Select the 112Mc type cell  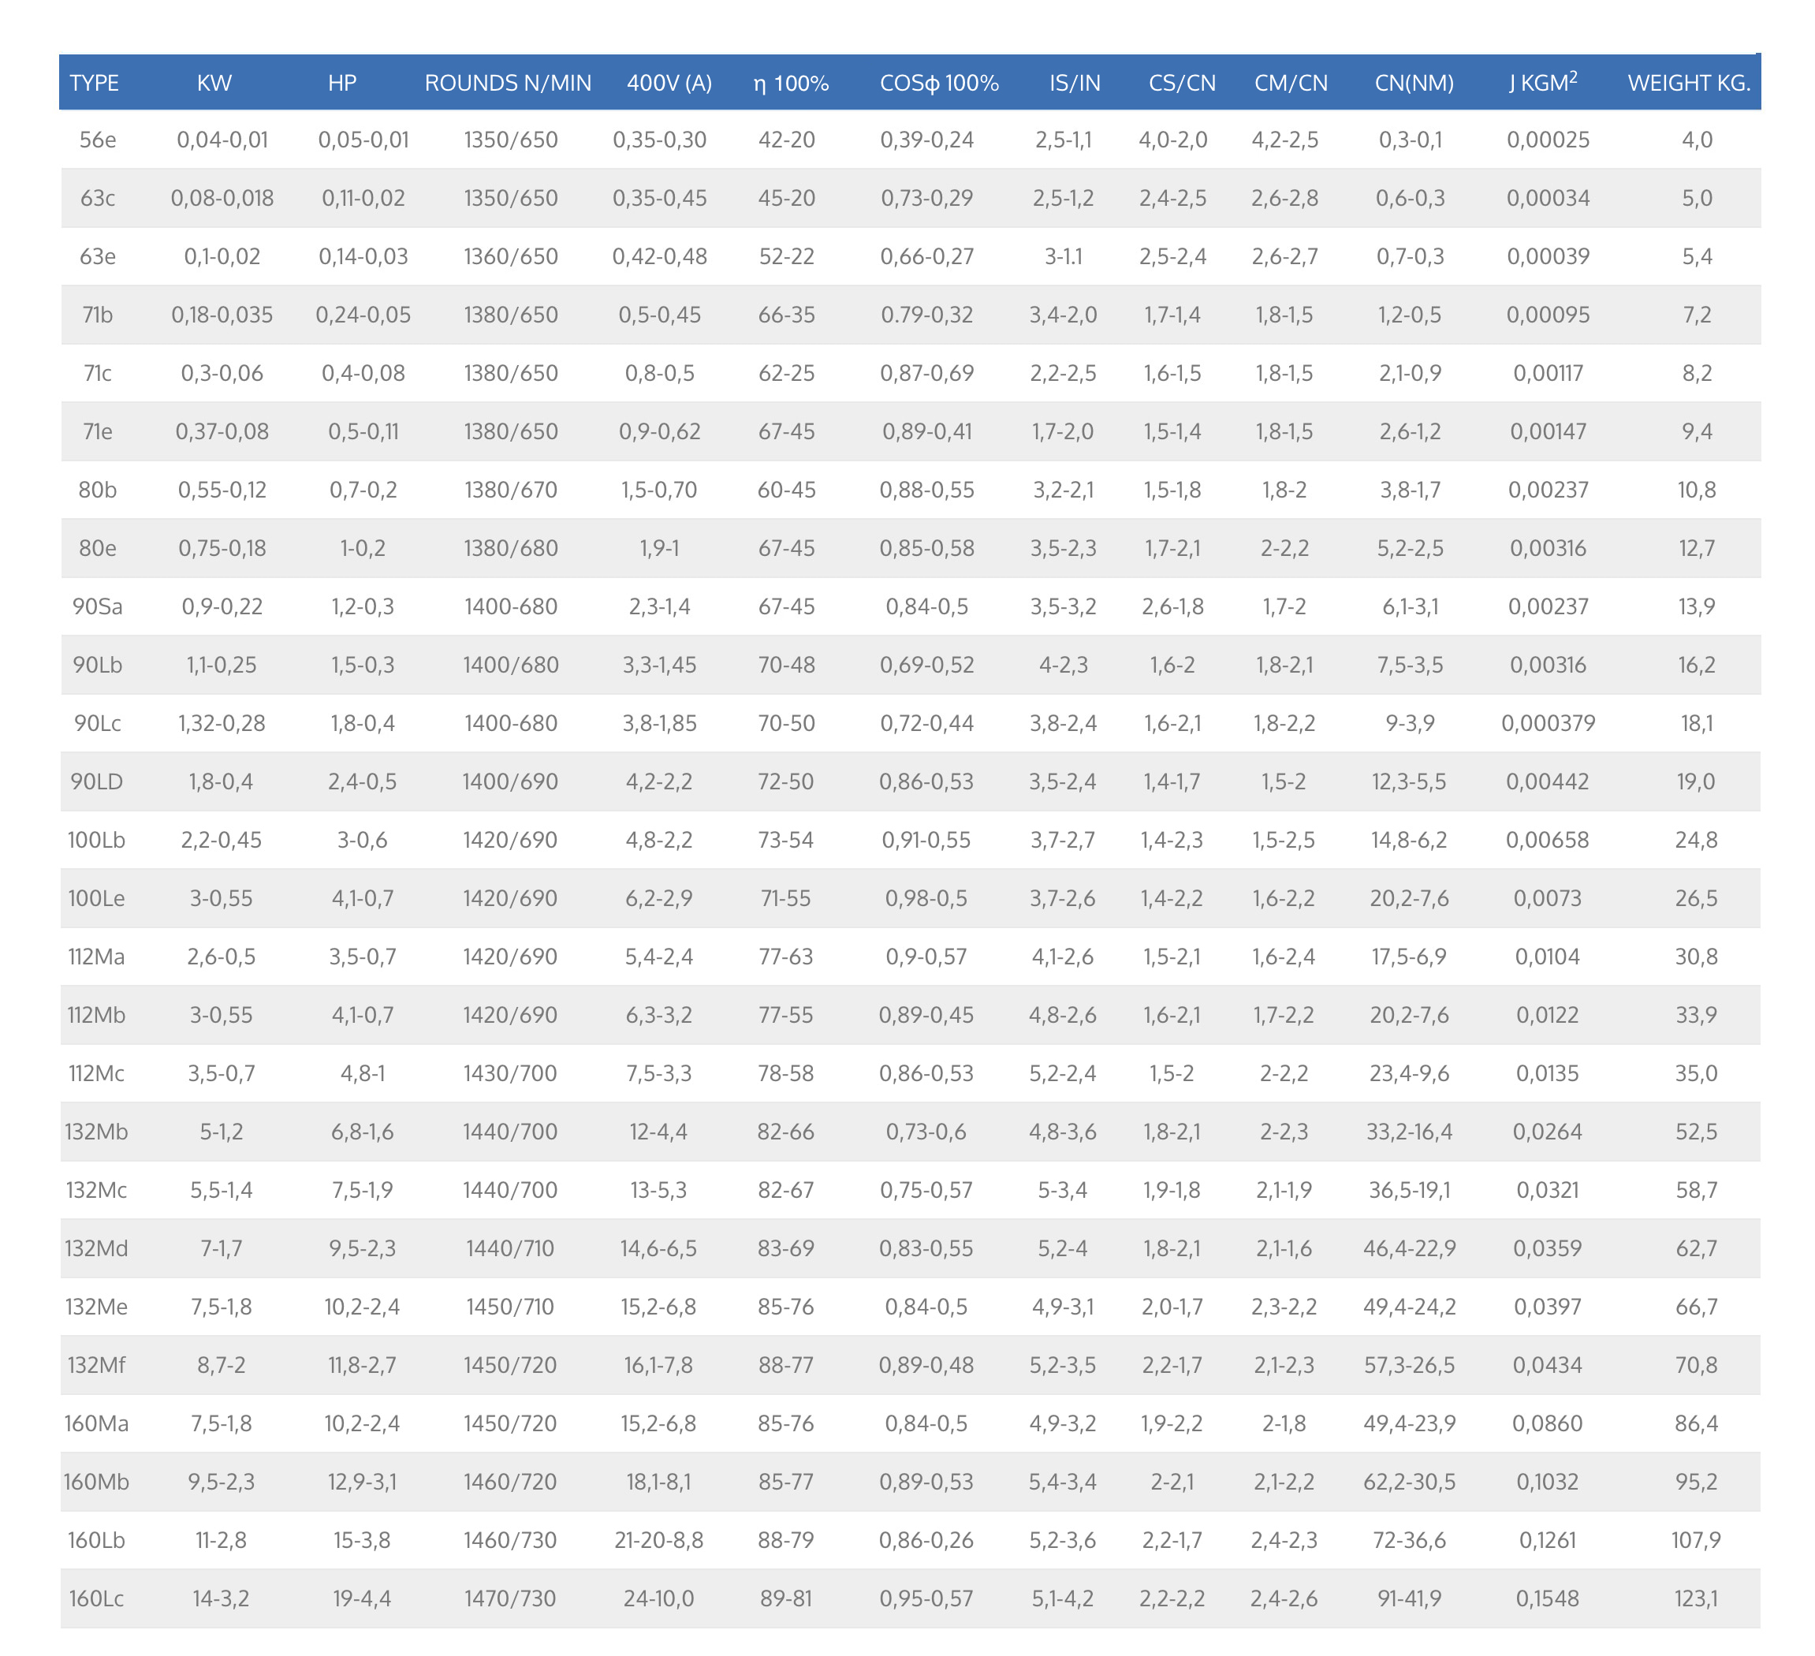[96, 1073]
